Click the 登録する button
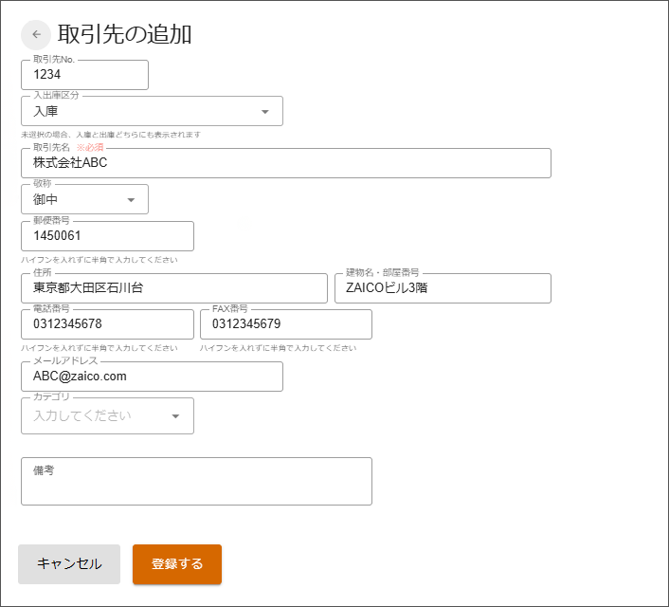Viewport: 669px width, 607px height. 177,564
